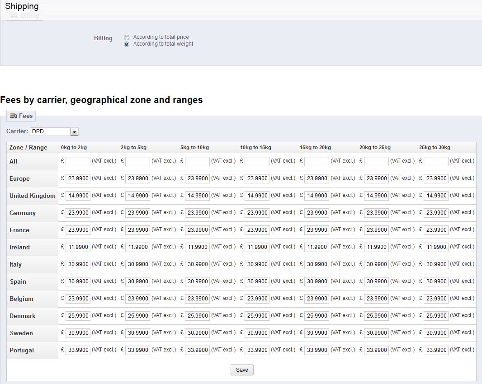
Task: Click Germany 15kg to 20kg fee field
Action: click(317, 213)
